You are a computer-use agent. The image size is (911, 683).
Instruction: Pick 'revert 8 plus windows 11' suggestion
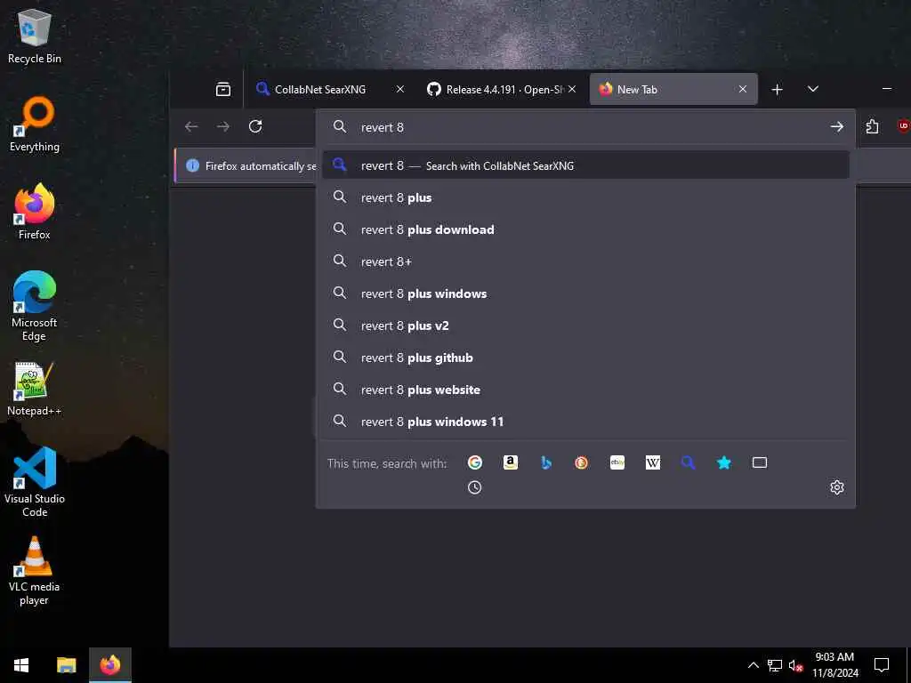click(585, 422)
